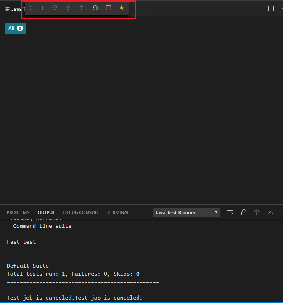Select the All 0 filter button

click(16, 29)
